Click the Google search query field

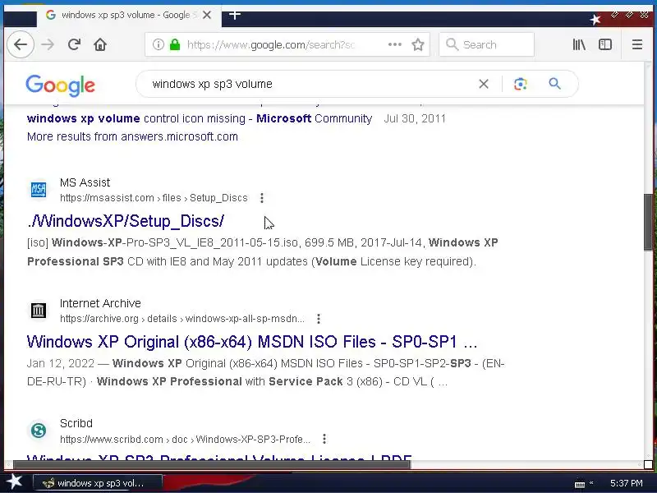pyautogui.click(x=310, y=84)
